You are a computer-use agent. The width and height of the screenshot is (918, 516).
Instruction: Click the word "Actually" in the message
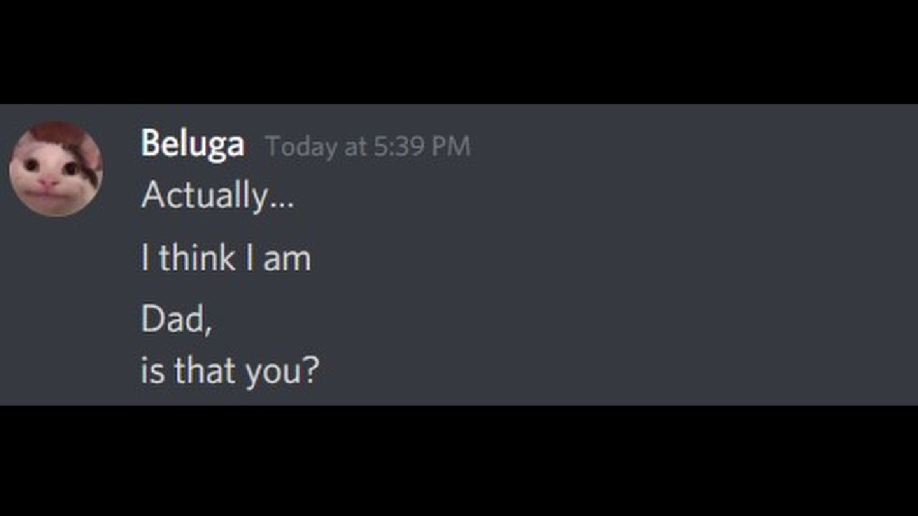tap(204, 195)
